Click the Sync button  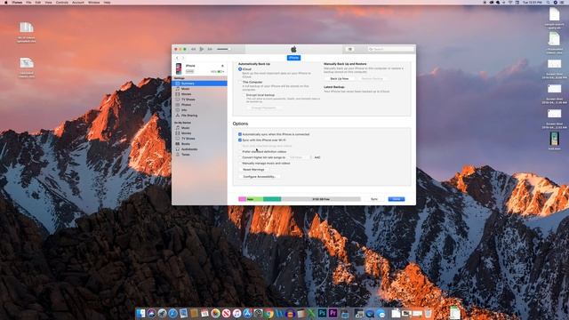point(374,199)
